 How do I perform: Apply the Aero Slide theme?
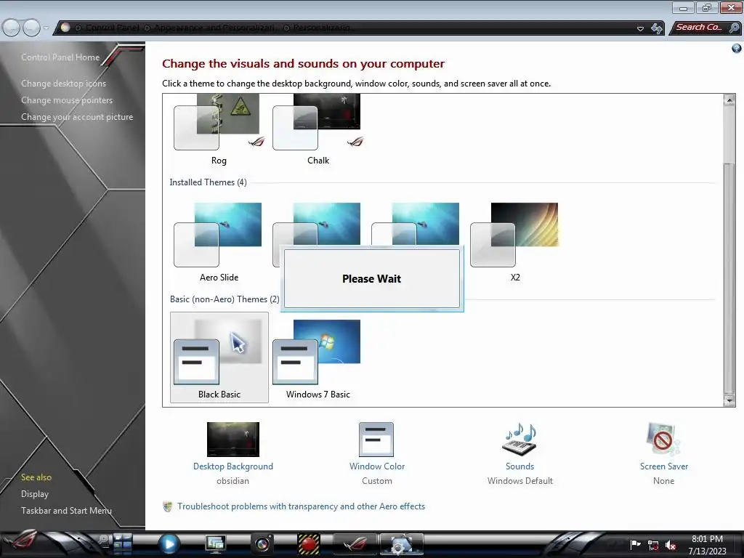click(x=219, y=243)
